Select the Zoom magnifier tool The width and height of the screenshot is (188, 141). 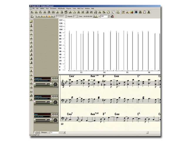pyautogui.click(x=118, y=12)
